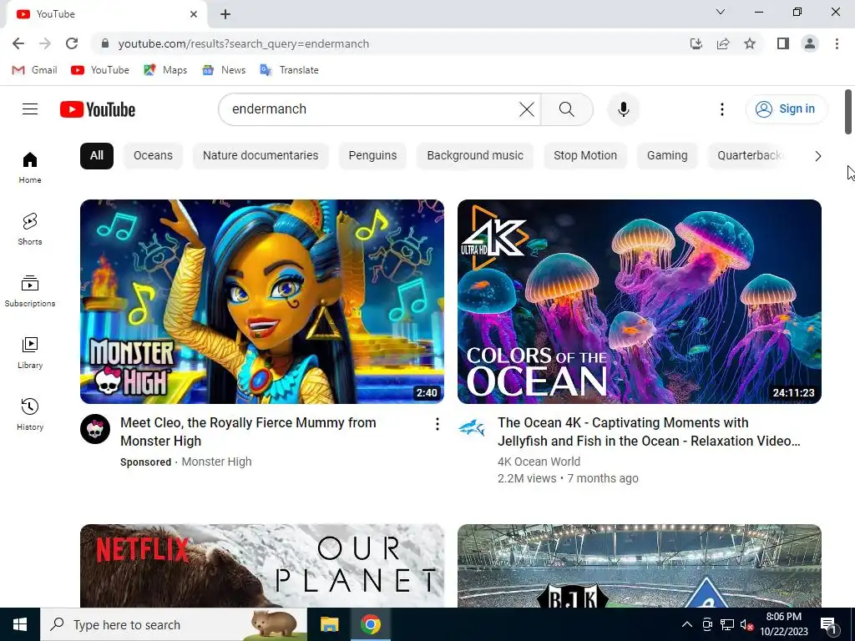Screen dimensions: 855x641
Task: Click the browser address bar URL
Action: click(244, 43)
